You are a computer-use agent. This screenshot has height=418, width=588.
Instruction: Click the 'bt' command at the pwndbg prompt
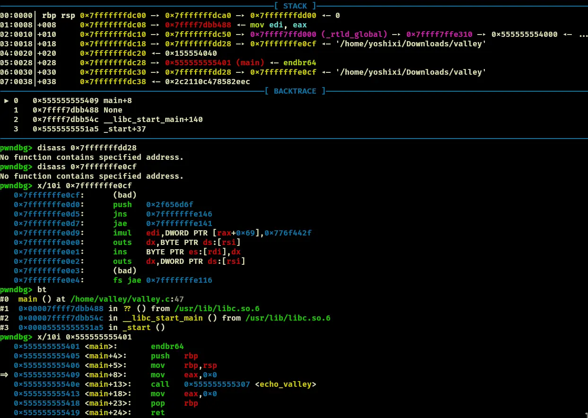[42, 289]
